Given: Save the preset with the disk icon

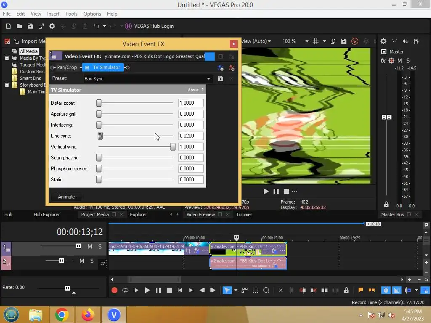Looking at the screenshot, I should click(x=221, y=79).
